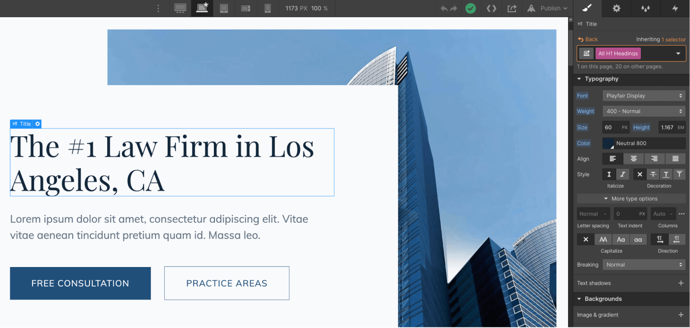
Task: Open the Element Settings panel gear icon
Action: [616, 8]
